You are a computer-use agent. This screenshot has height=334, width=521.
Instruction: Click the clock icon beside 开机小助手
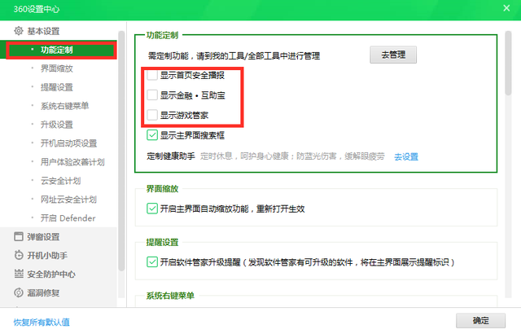(19, 255)
